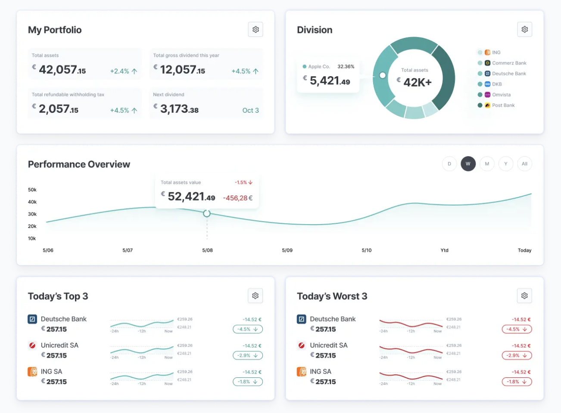This screenshot has width=561, height=413.
Task: Click -4.5% badge in Worst 3 Deutsche Bank
Action: [517, 329]
